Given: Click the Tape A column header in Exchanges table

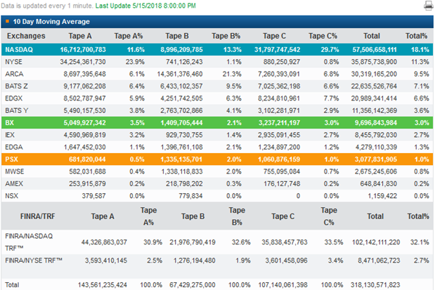Looking at the screenshot, I should coord(80,36).
